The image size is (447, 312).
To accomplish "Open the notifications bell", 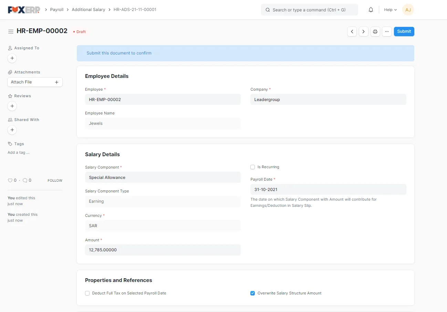I will (x=371, y=10).
